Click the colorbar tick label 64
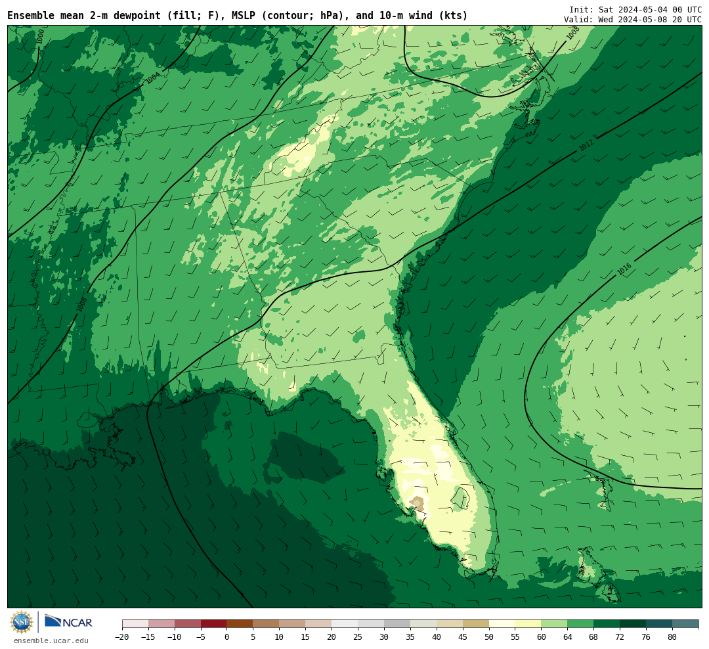This screenshot has width=709, height=649. click(567, 637)
